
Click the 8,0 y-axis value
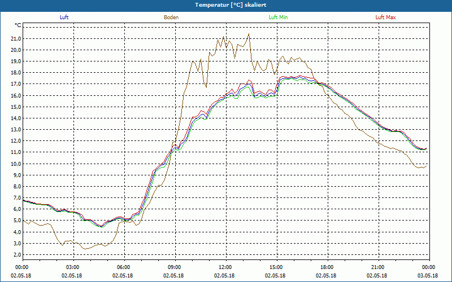click(17, 187)
